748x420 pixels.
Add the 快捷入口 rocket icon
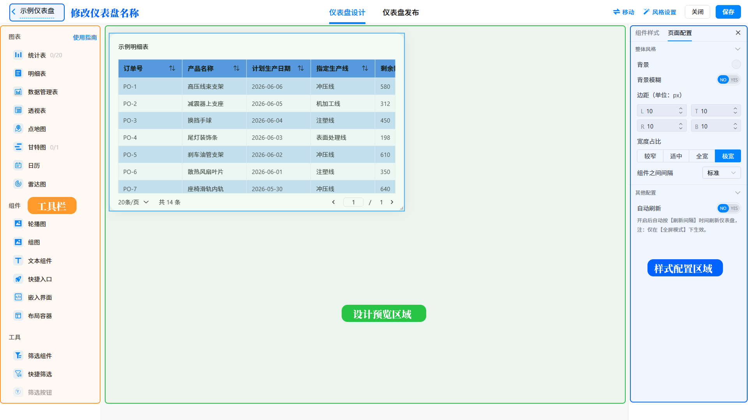coord(18,279)
